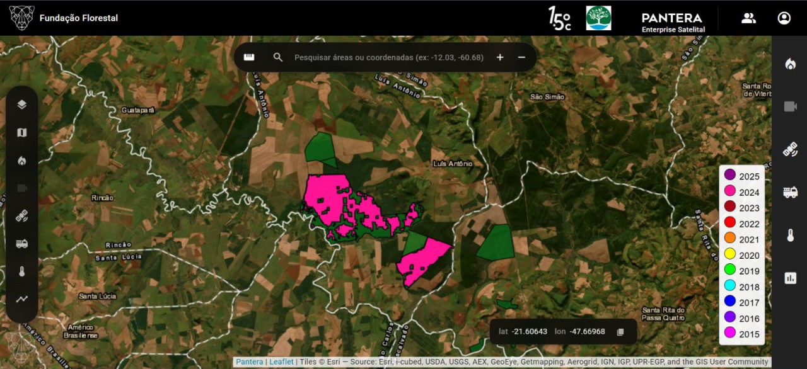Open the users group icon in header
807x369 pixels.
(748, 18)
